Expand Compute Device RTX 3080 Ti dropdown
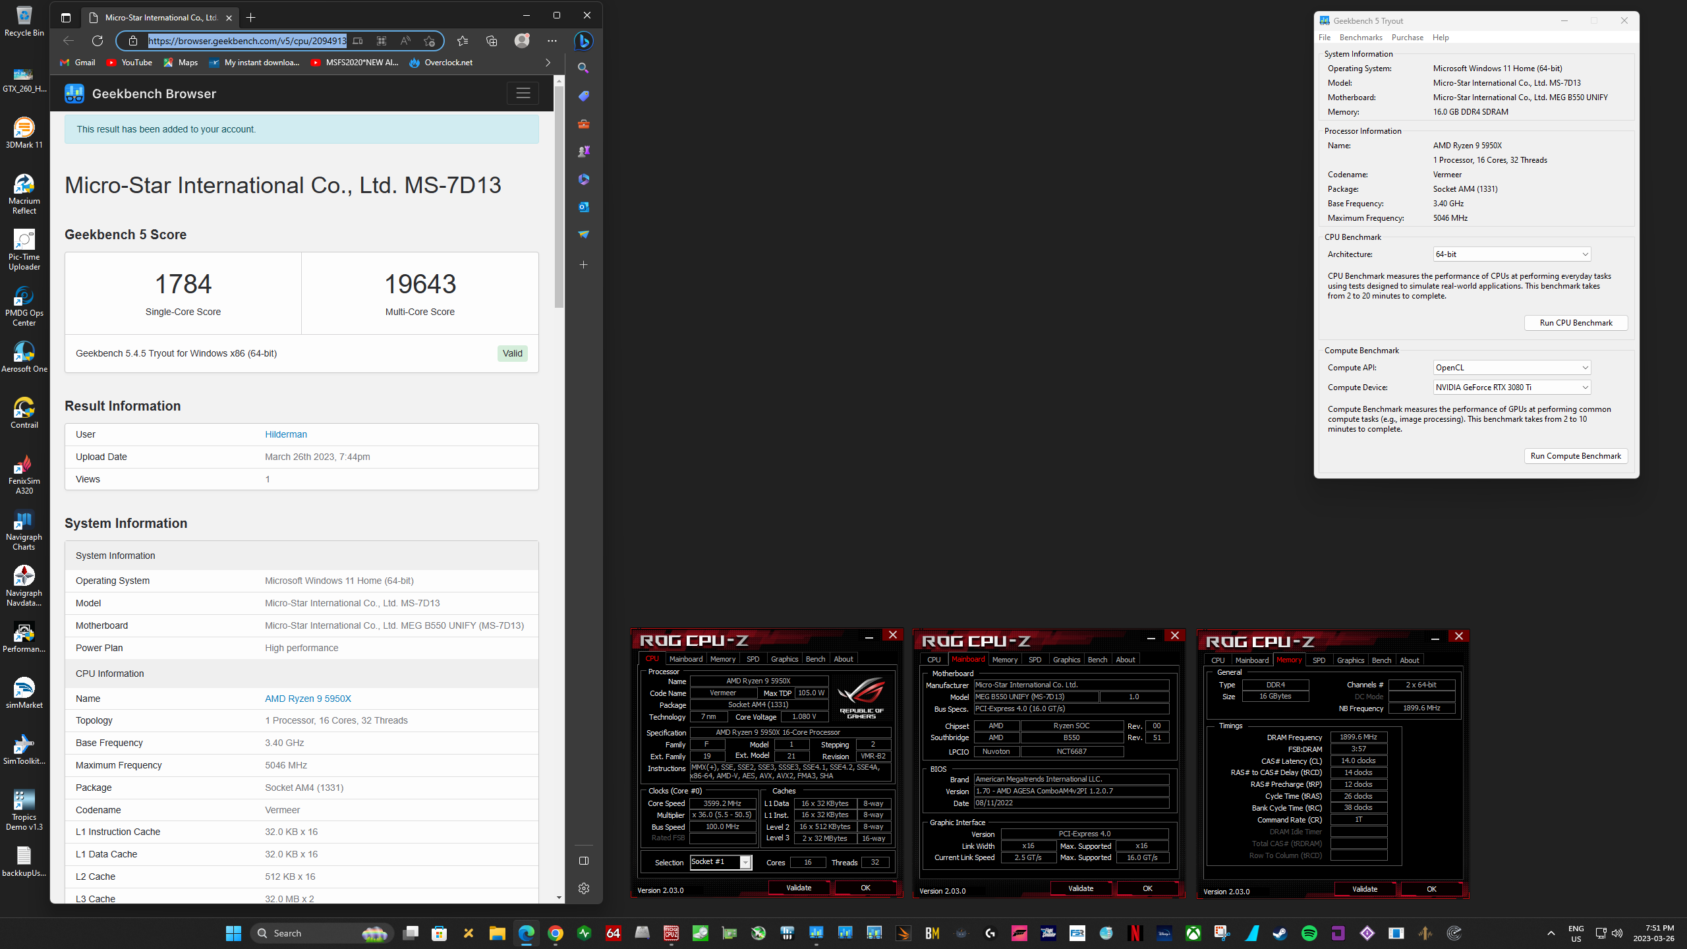The height and width of the screenshot is (949, 1687). [x=1512, y=388]
